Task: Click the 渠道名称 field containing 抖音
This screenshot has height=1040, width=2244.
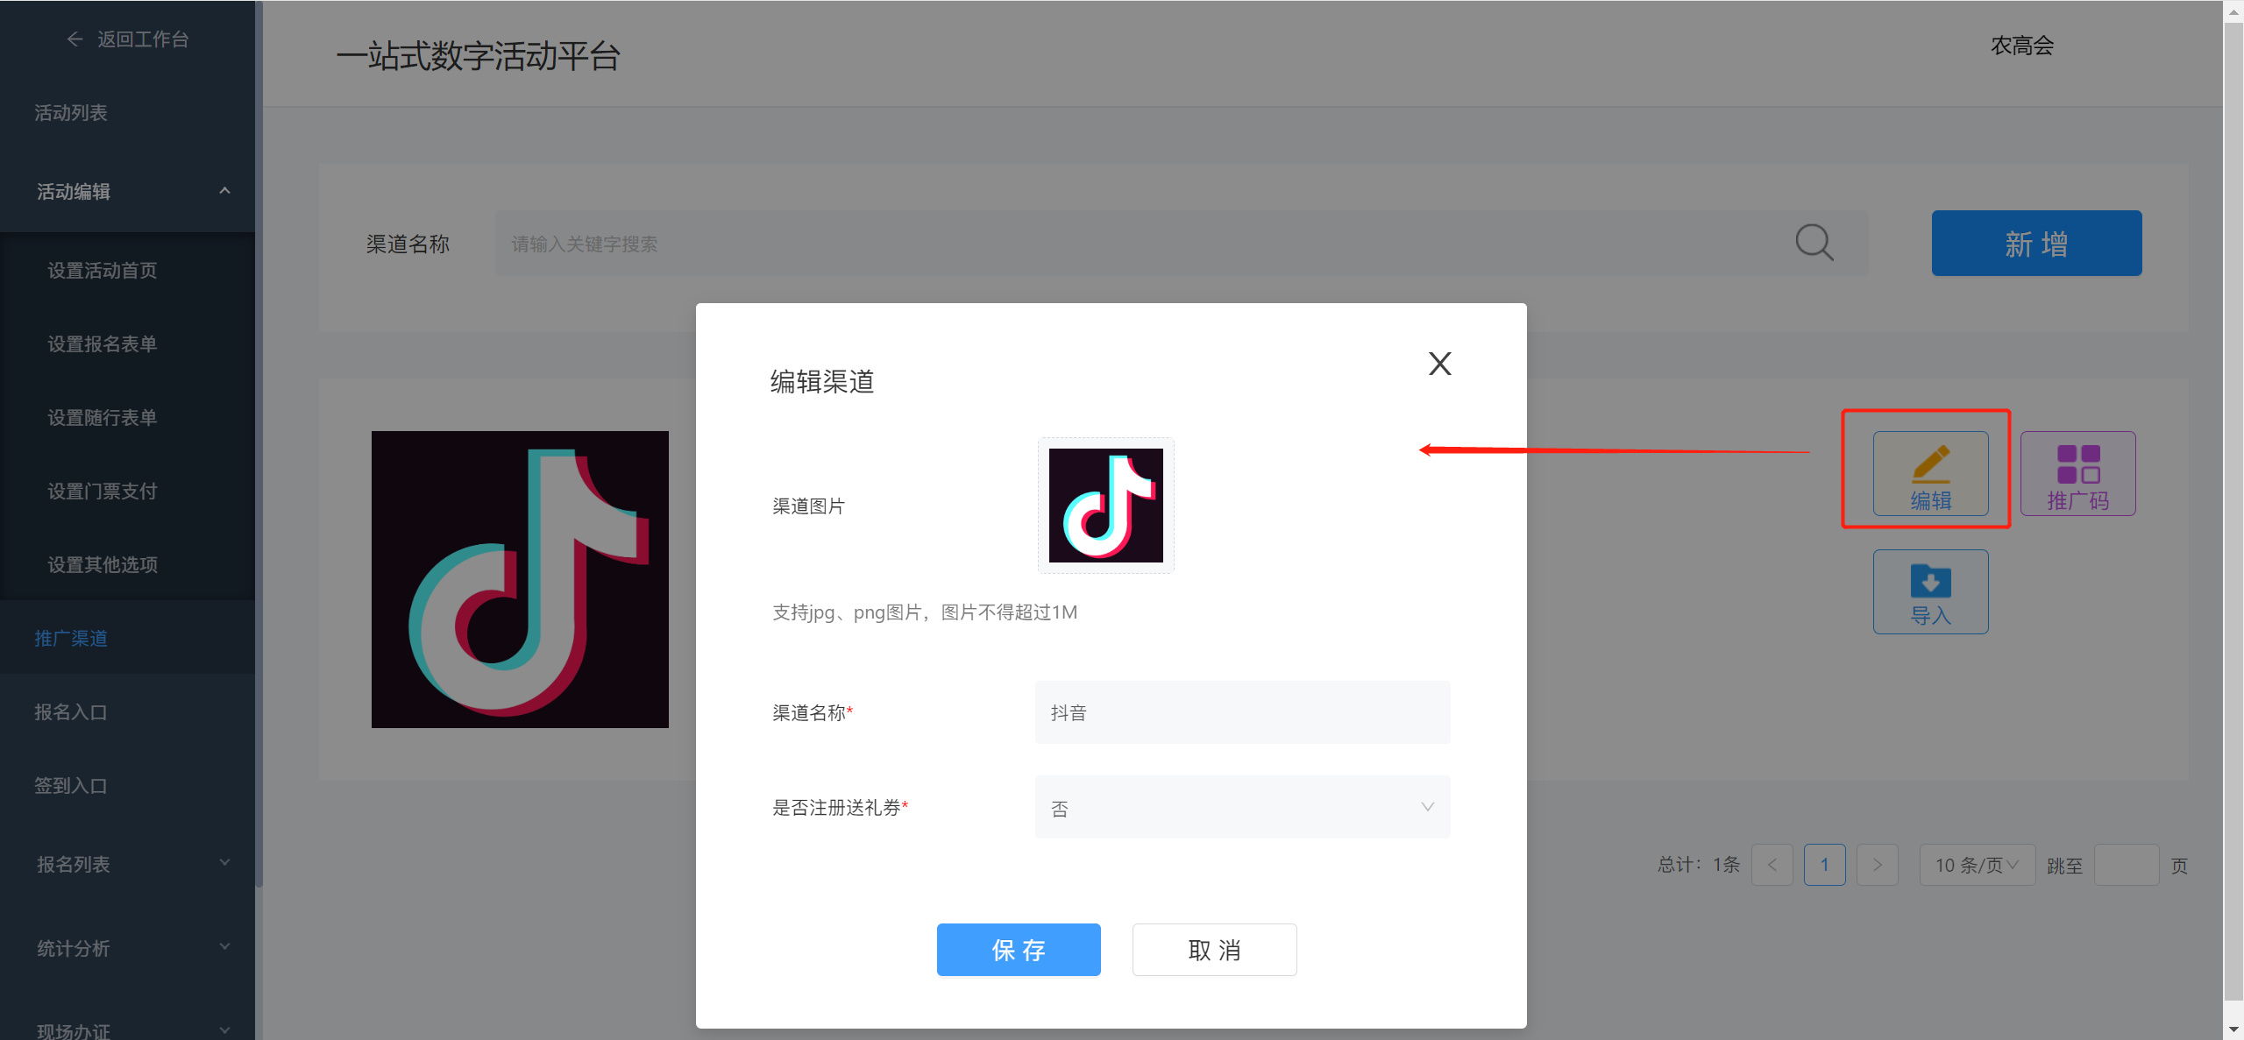Action: pos(1242,712)
